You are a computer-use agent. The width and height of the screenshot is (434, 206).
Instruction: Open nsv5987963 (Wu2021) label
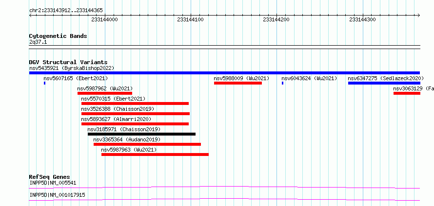point(129,150)
